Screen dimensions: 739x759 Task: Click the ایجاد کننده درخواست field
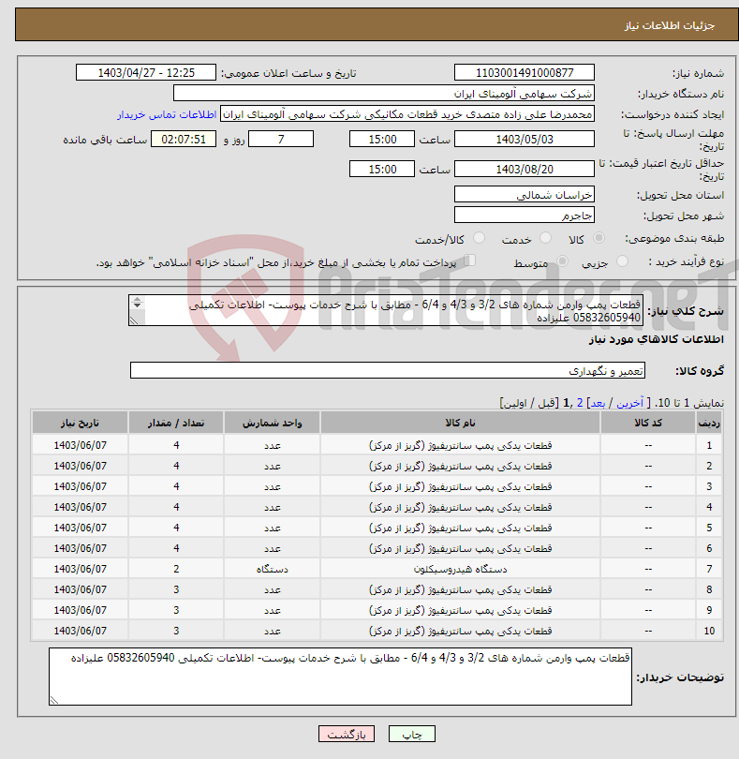[407, 114]
